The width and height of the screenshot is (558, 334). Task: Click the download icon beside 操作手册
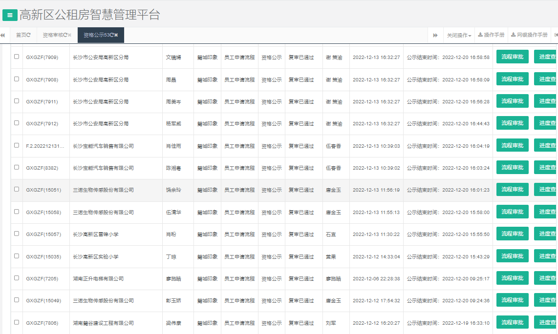click(481, 35)
